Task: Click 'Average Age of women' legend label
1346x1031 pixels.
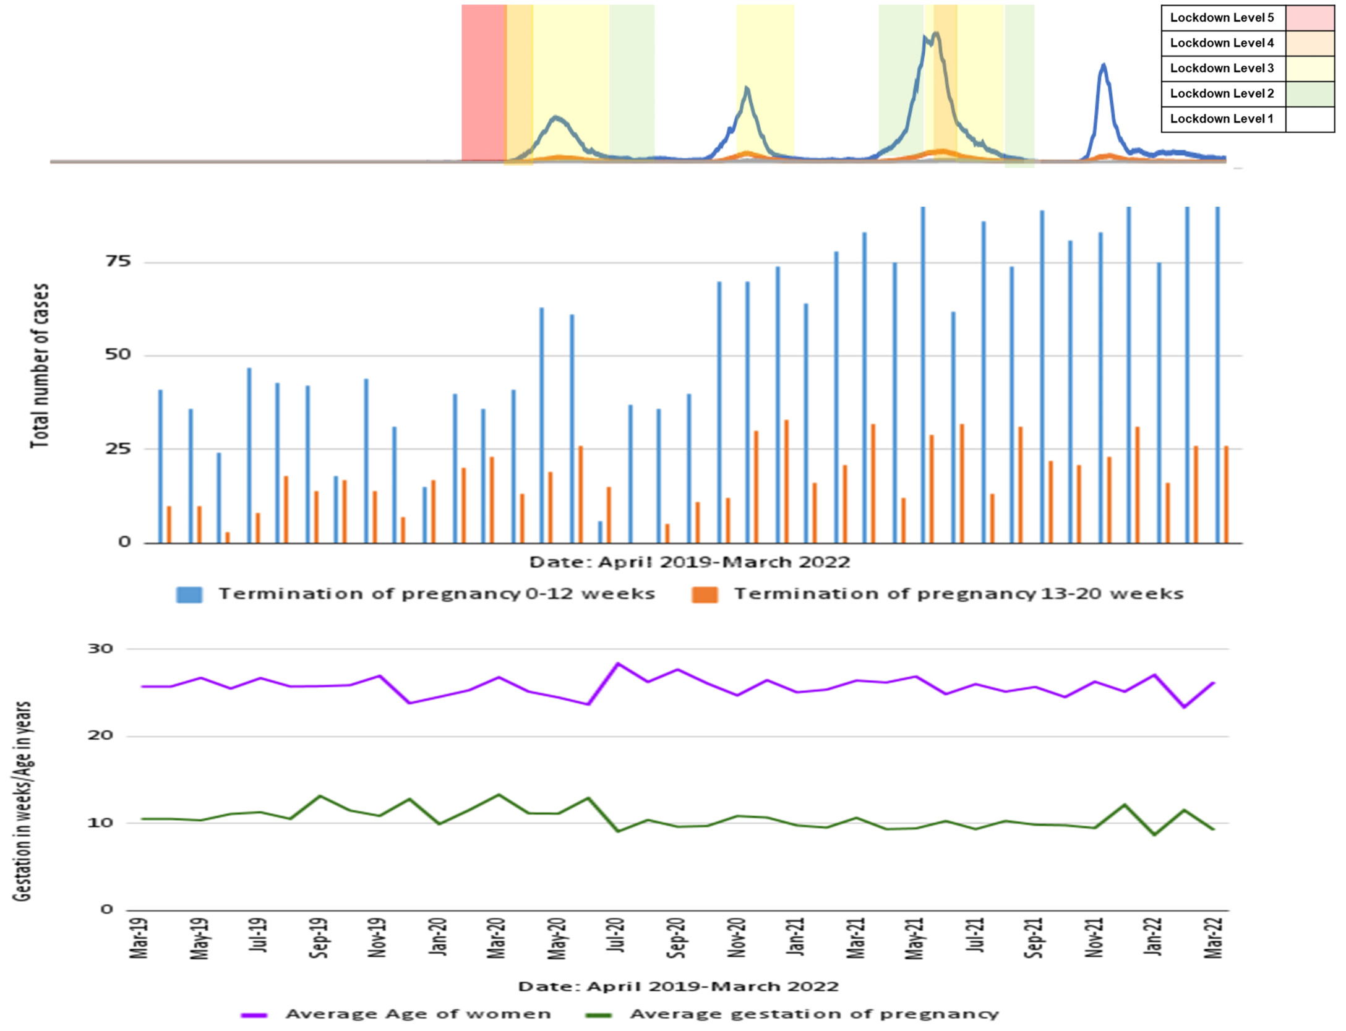Action: pyautogui.click(x=418, y=1014)
